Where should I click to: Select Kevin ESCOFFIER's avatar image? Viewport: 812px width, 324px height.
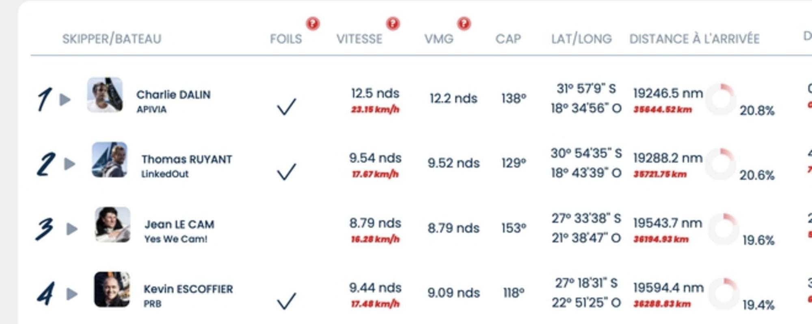point(112,289)
